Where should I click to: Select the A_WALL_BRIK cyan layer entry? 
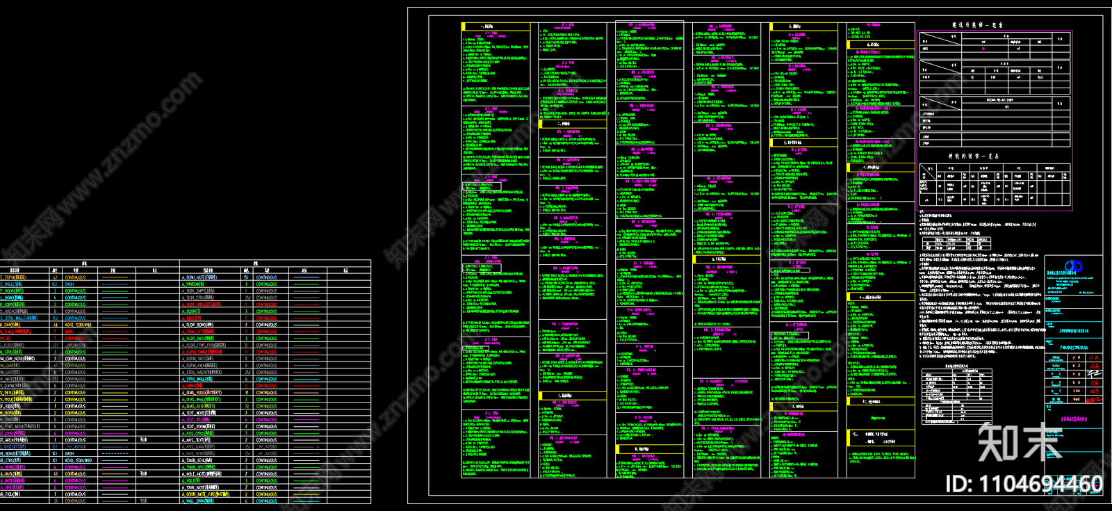coord(197,501)
